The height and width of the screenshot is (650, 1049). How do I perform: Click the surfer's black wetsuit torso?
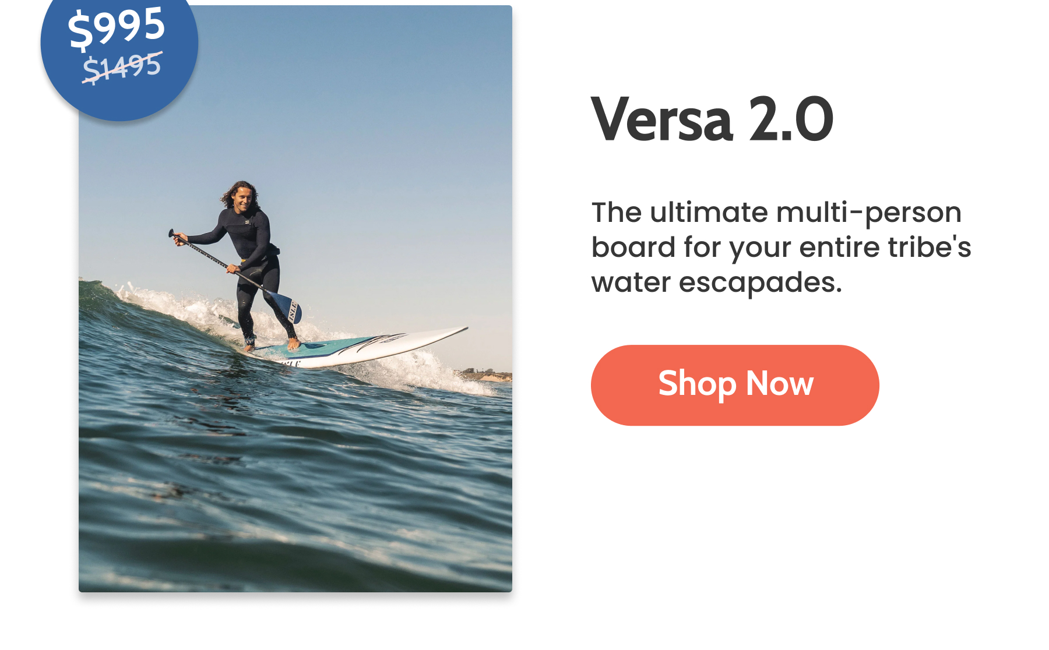249,234
